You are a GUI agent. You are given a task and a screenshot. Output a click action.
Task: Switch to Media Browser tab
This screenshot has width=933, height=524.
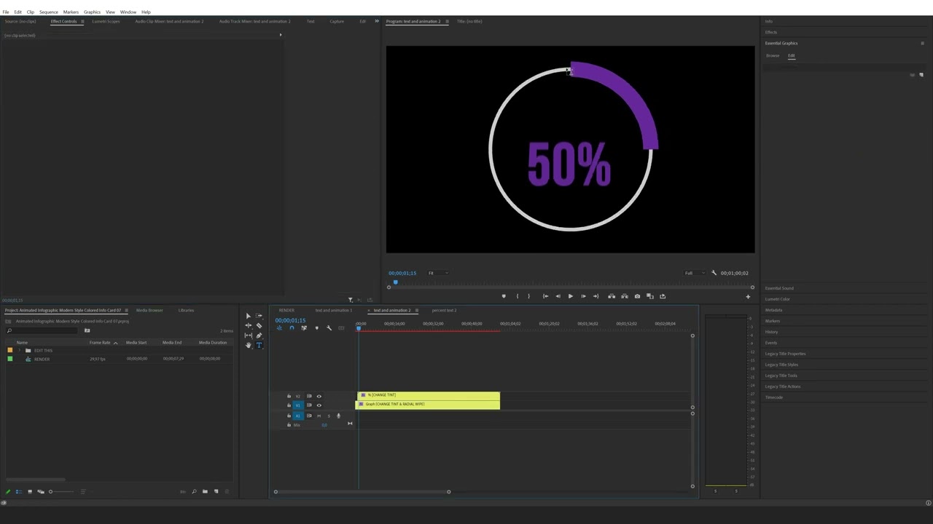149,311
